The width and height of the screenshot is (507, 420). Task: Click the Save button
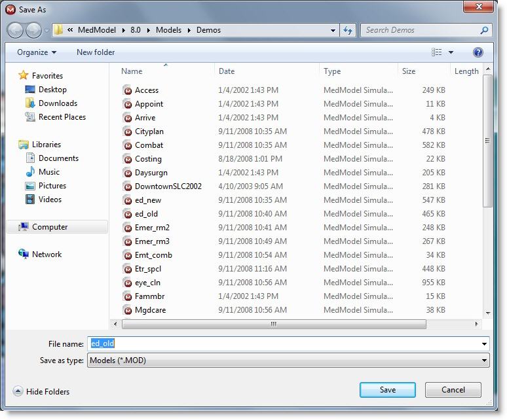point(388,390)
